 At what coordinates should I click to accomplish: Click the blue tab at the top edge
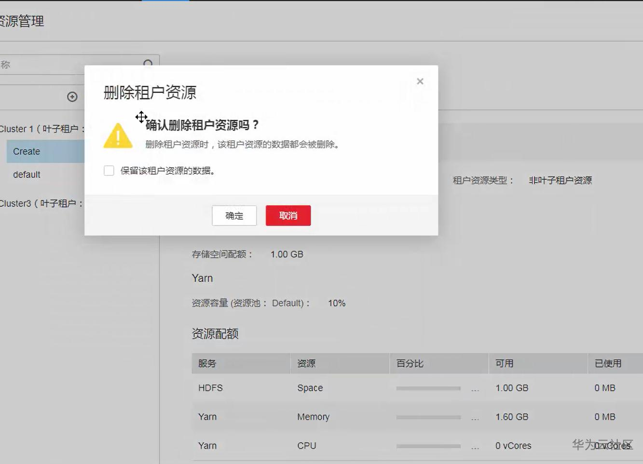click(x=164, y=1)
